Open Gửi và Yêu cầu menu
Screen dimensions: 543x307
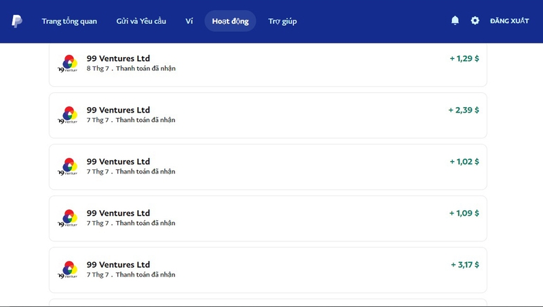tap(141, 21)
